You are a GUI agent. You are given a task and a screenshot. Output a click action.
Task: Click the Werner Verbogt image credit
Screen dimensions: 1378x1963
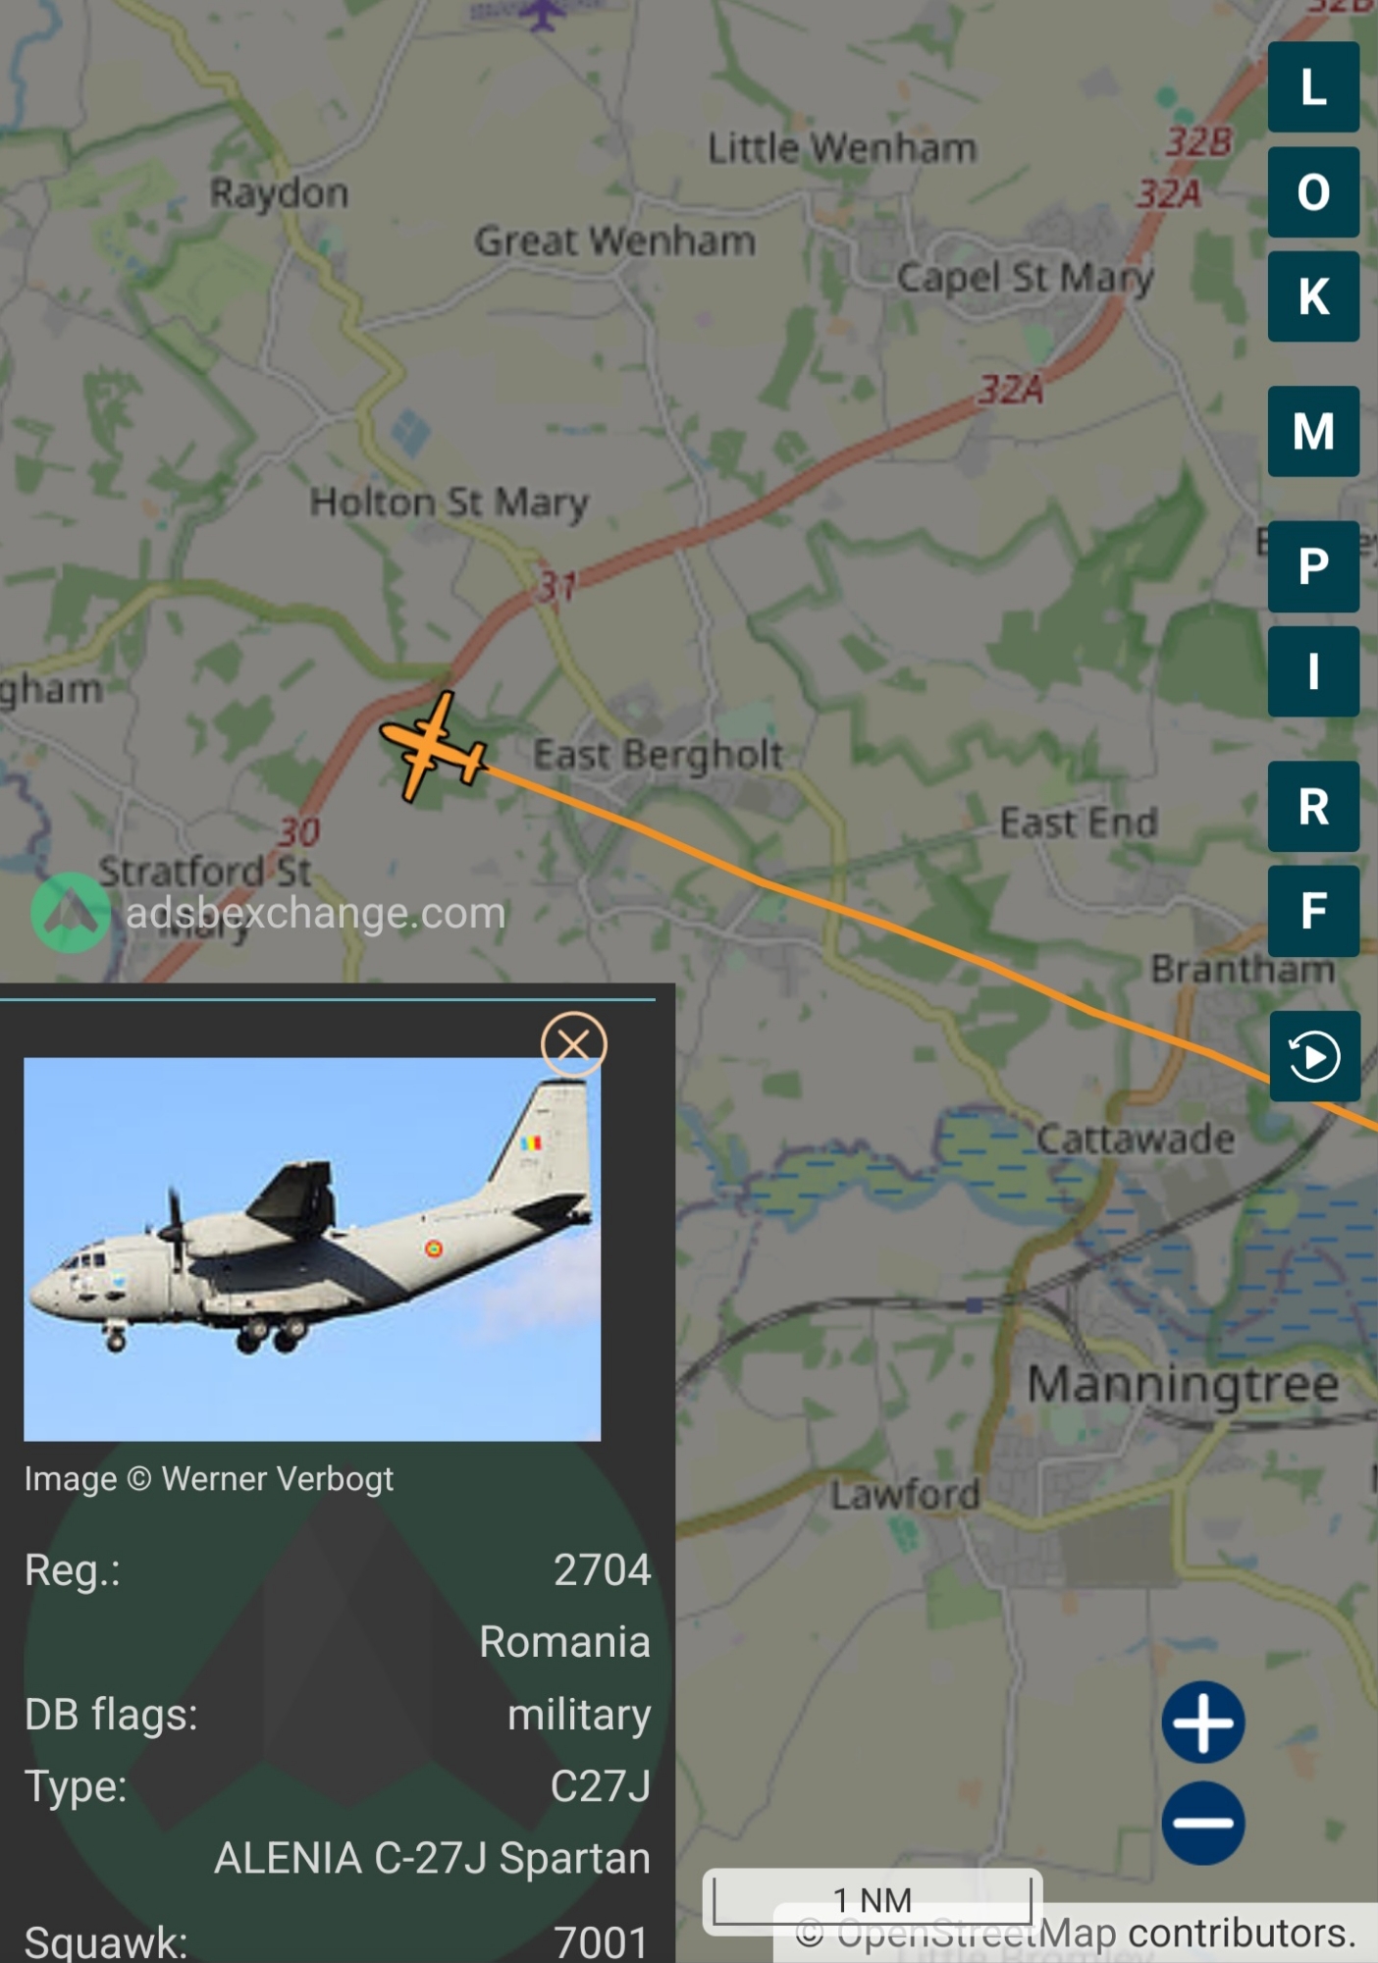tap(208, 1479)
